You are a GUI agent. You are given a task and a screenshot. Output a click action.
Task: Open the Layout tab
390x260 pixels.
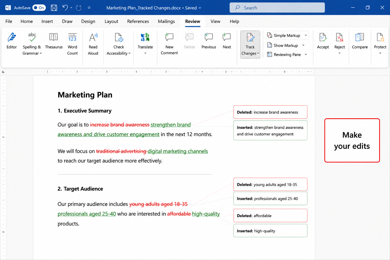111,21
